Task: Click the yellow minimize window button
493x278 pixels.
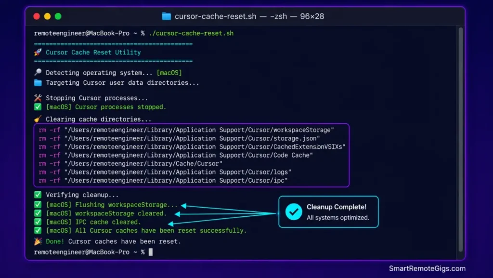Action: (47, 16)
